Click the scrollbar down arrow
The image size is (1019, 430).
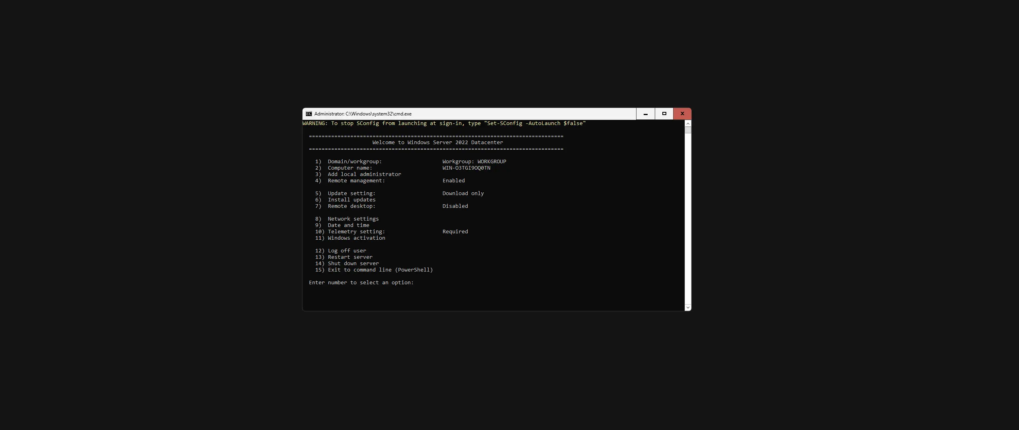coord(687,307)
